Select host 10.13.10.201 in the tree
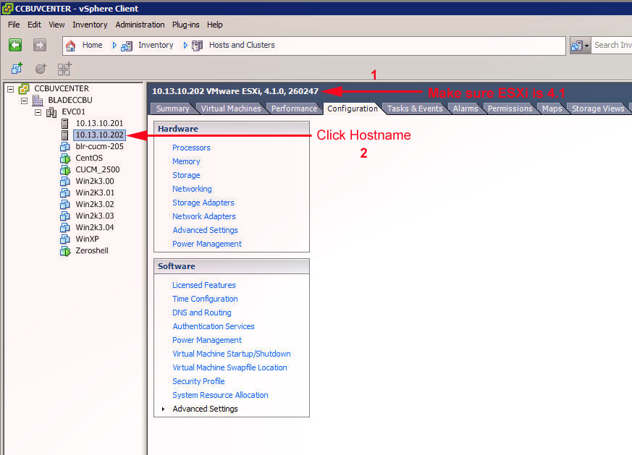Viewport: 632px width, 455px height. pos(99,123)
